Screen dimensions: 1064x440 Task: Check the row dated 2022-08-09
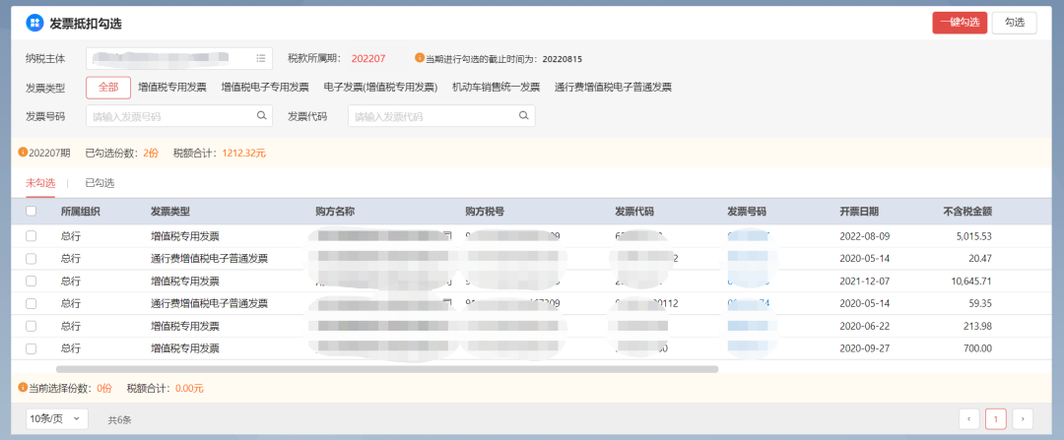click(x=32, y=236)
